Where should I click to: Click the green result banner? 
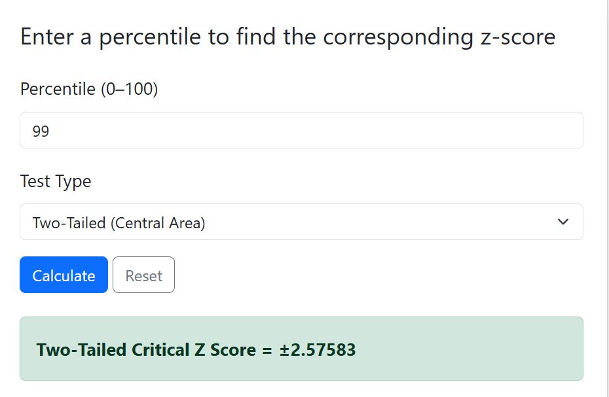click(x=301, y=349)
